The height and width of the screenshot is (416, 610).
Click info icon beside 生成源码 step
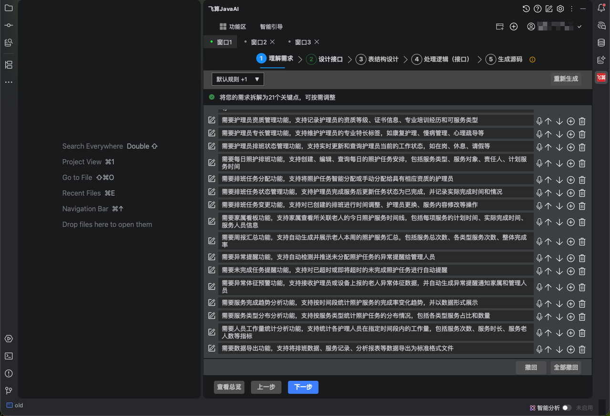(533, 59)
